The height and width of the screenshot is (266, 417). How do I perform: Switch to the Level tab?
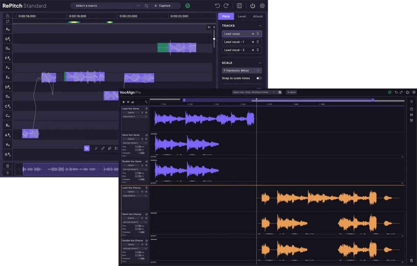(242, 16)
